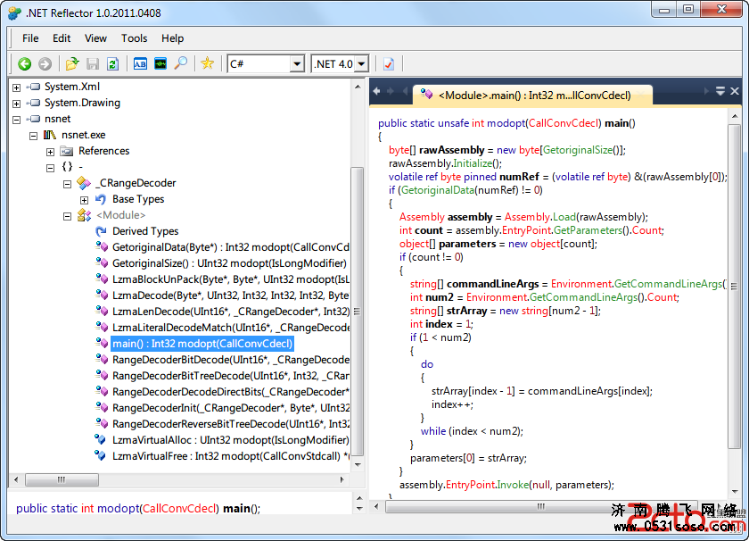Select the main() method tree item

coord(202,344)
